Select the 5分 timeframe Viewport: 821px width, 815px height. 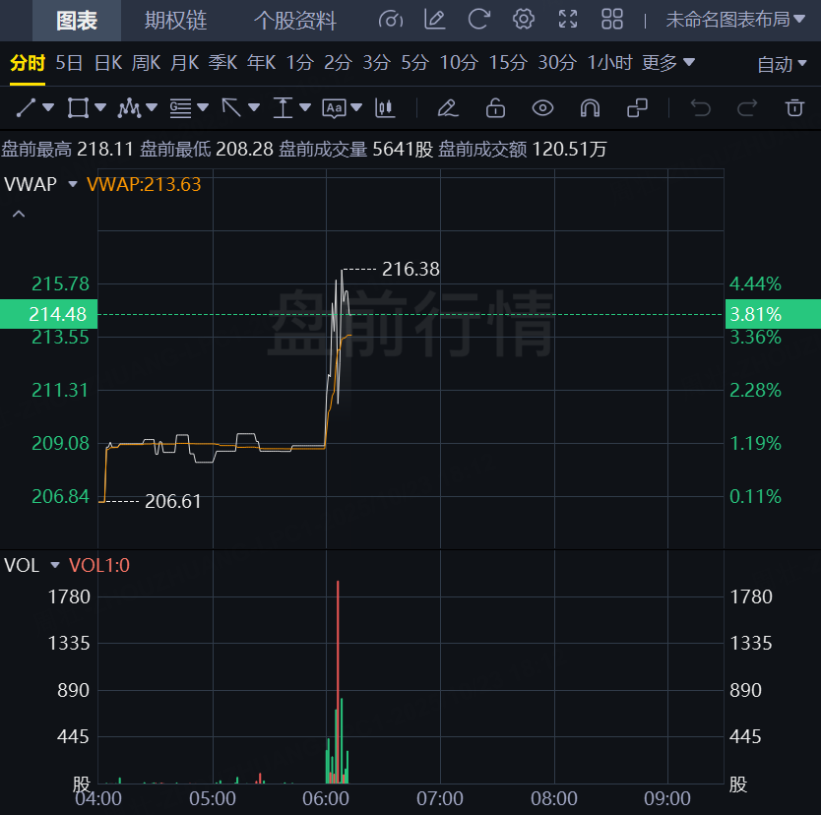[x=414, y=63]
